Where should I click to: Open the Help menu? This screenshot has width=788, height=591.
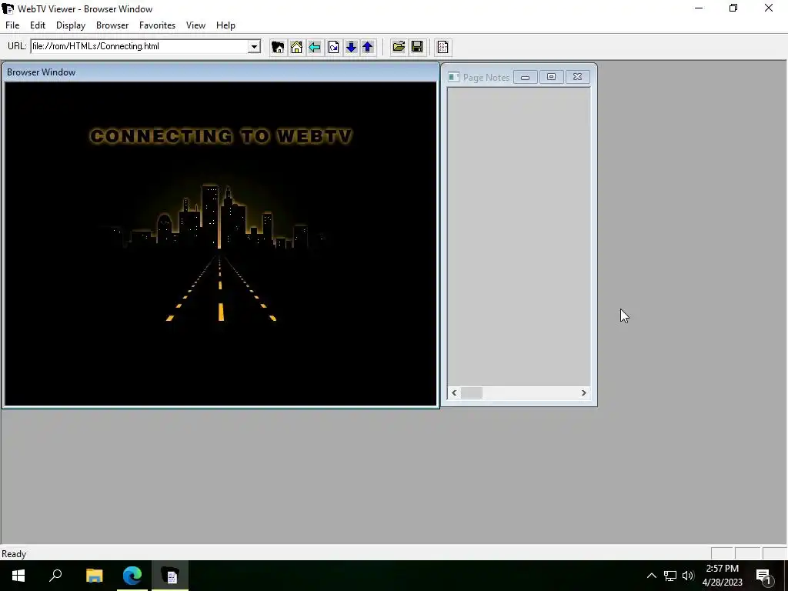[x=225, y=25]
